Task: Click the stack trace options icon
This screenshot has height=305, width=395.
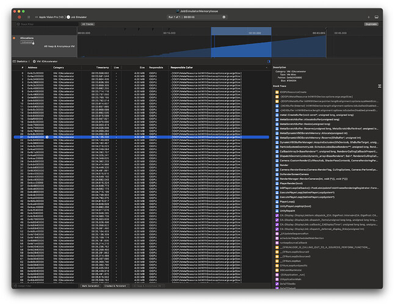Action: tap(379, 87)
